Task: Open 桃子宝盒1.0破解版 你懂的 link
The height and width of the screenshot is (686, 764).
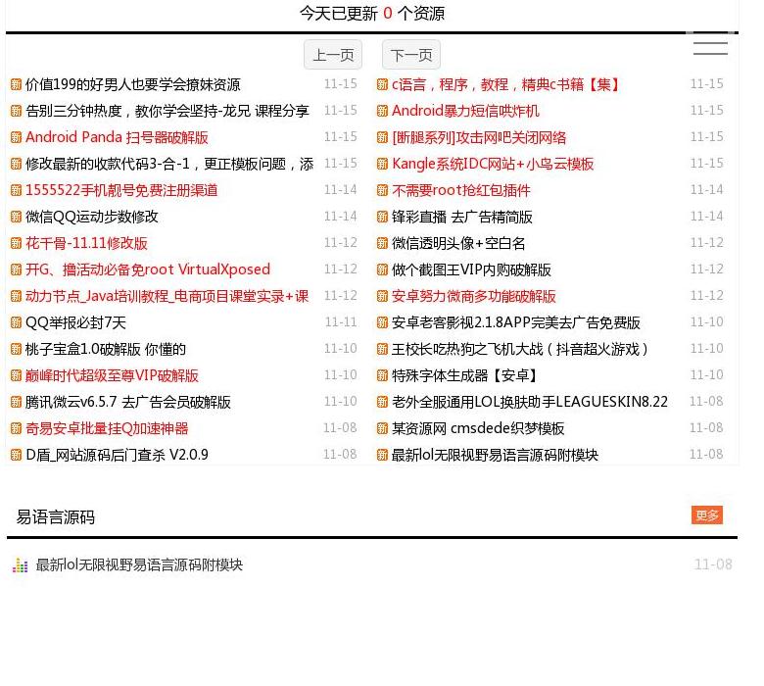Action: 105,349
